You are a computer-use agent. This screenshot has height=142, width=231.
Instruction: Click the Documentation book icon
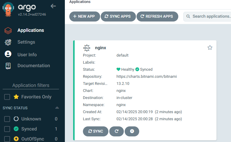click(x=8, y=66)
